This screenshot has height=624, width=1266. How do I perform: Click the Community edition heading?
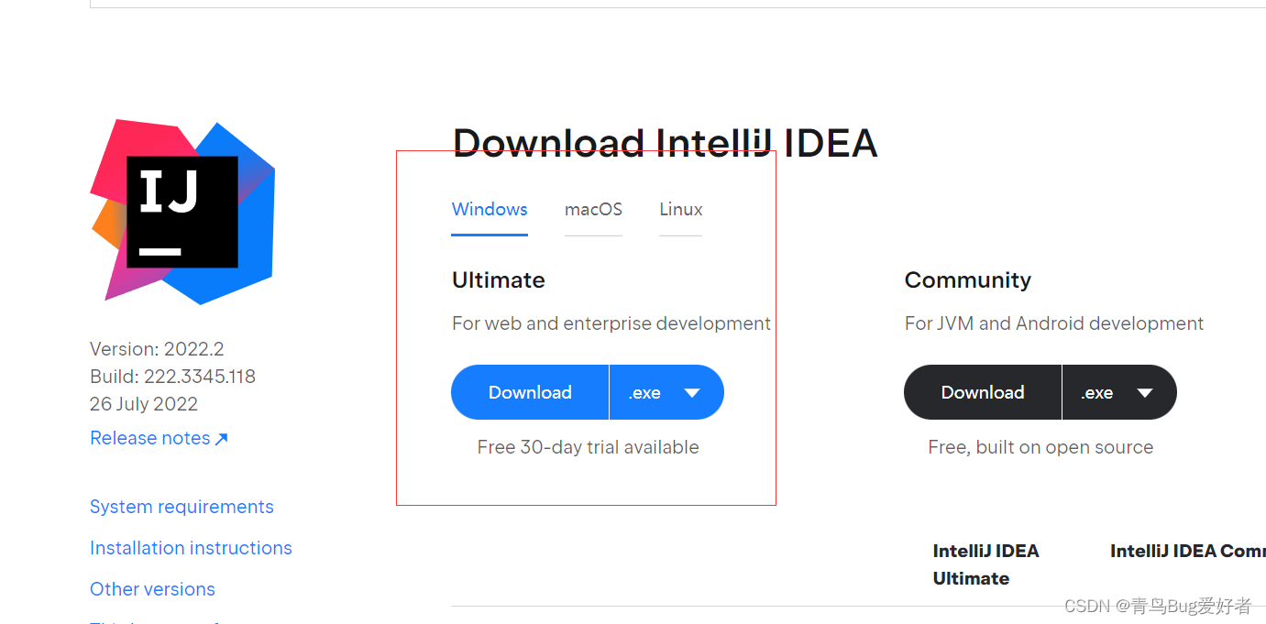click(967, 279)
